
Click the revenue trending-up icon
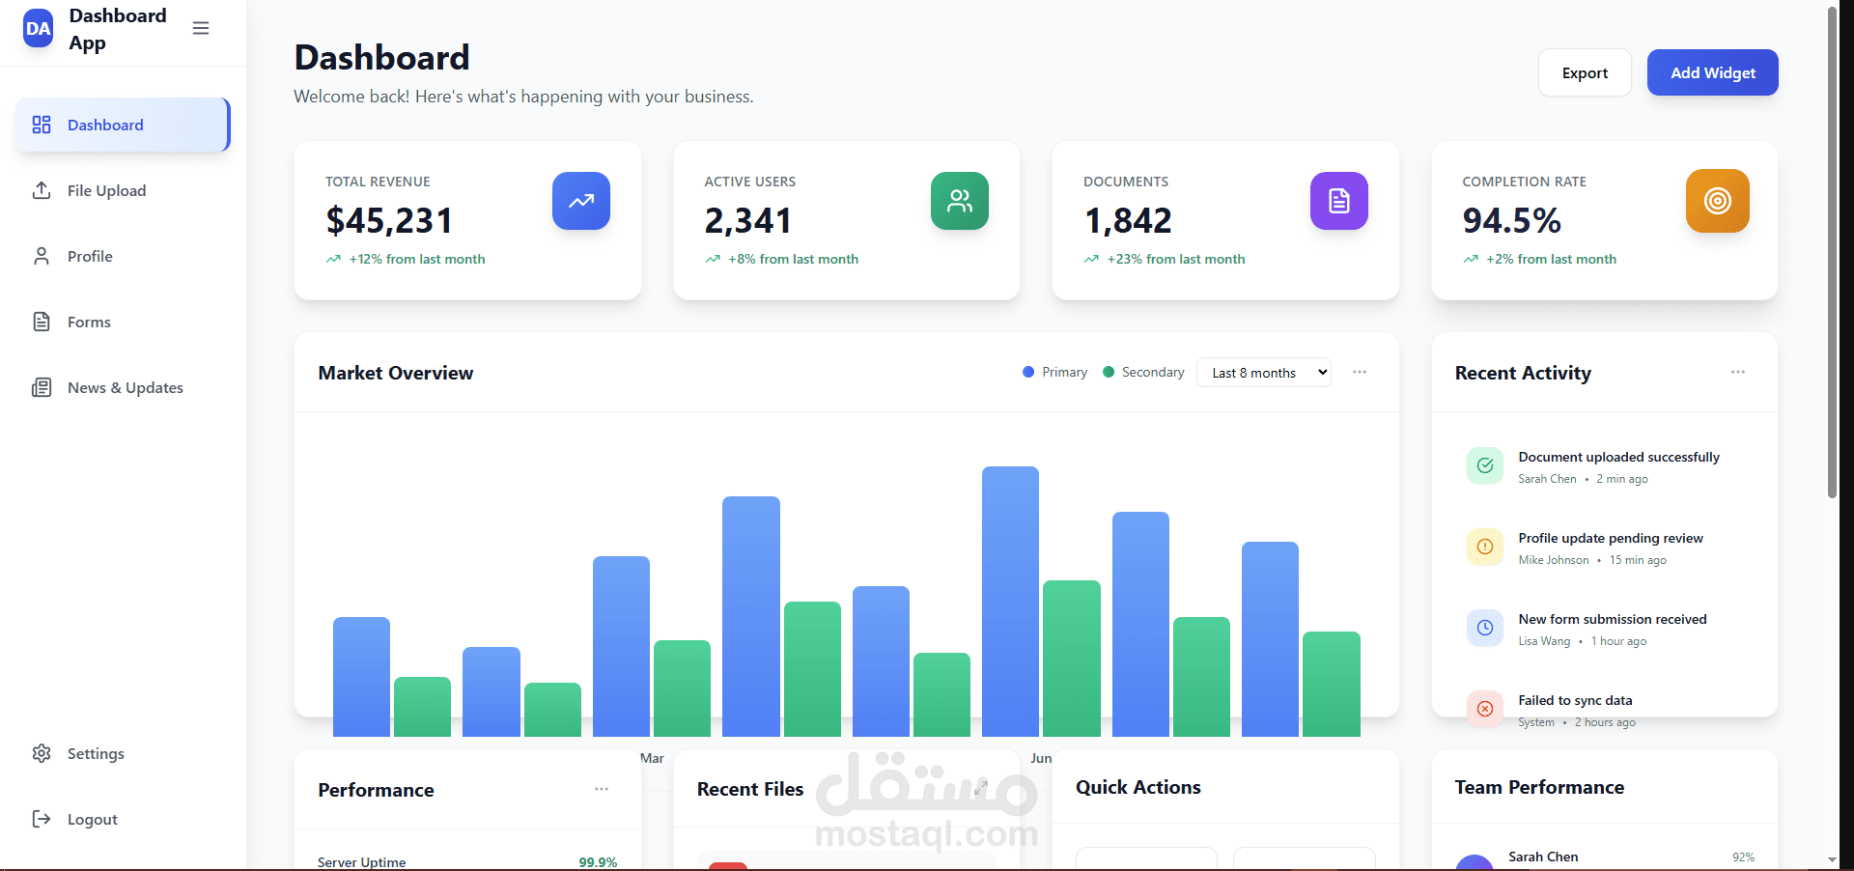point(580,201)
